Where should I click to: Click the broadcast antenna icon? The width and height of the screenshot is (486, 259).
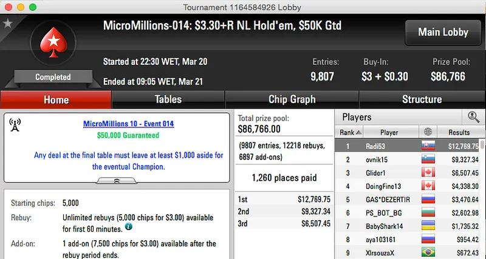[x=16, y=126]
